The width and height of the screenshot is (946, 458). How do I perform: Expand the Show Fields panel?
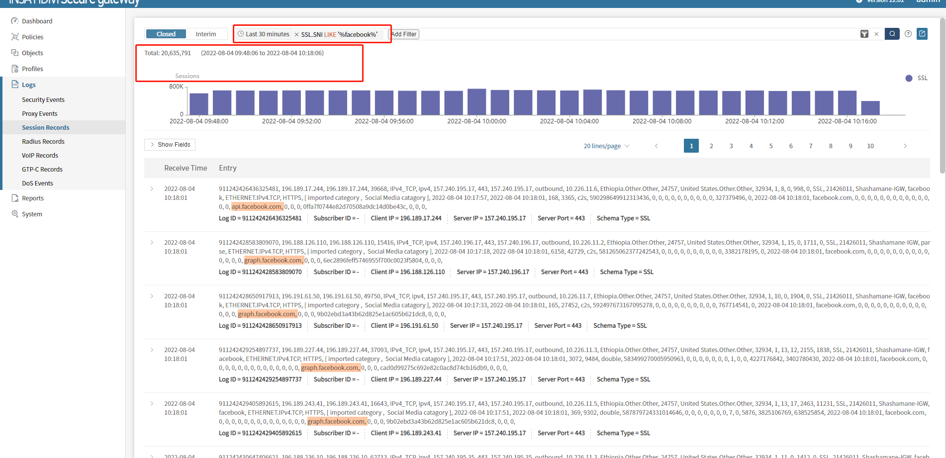[x=170, y=145]
